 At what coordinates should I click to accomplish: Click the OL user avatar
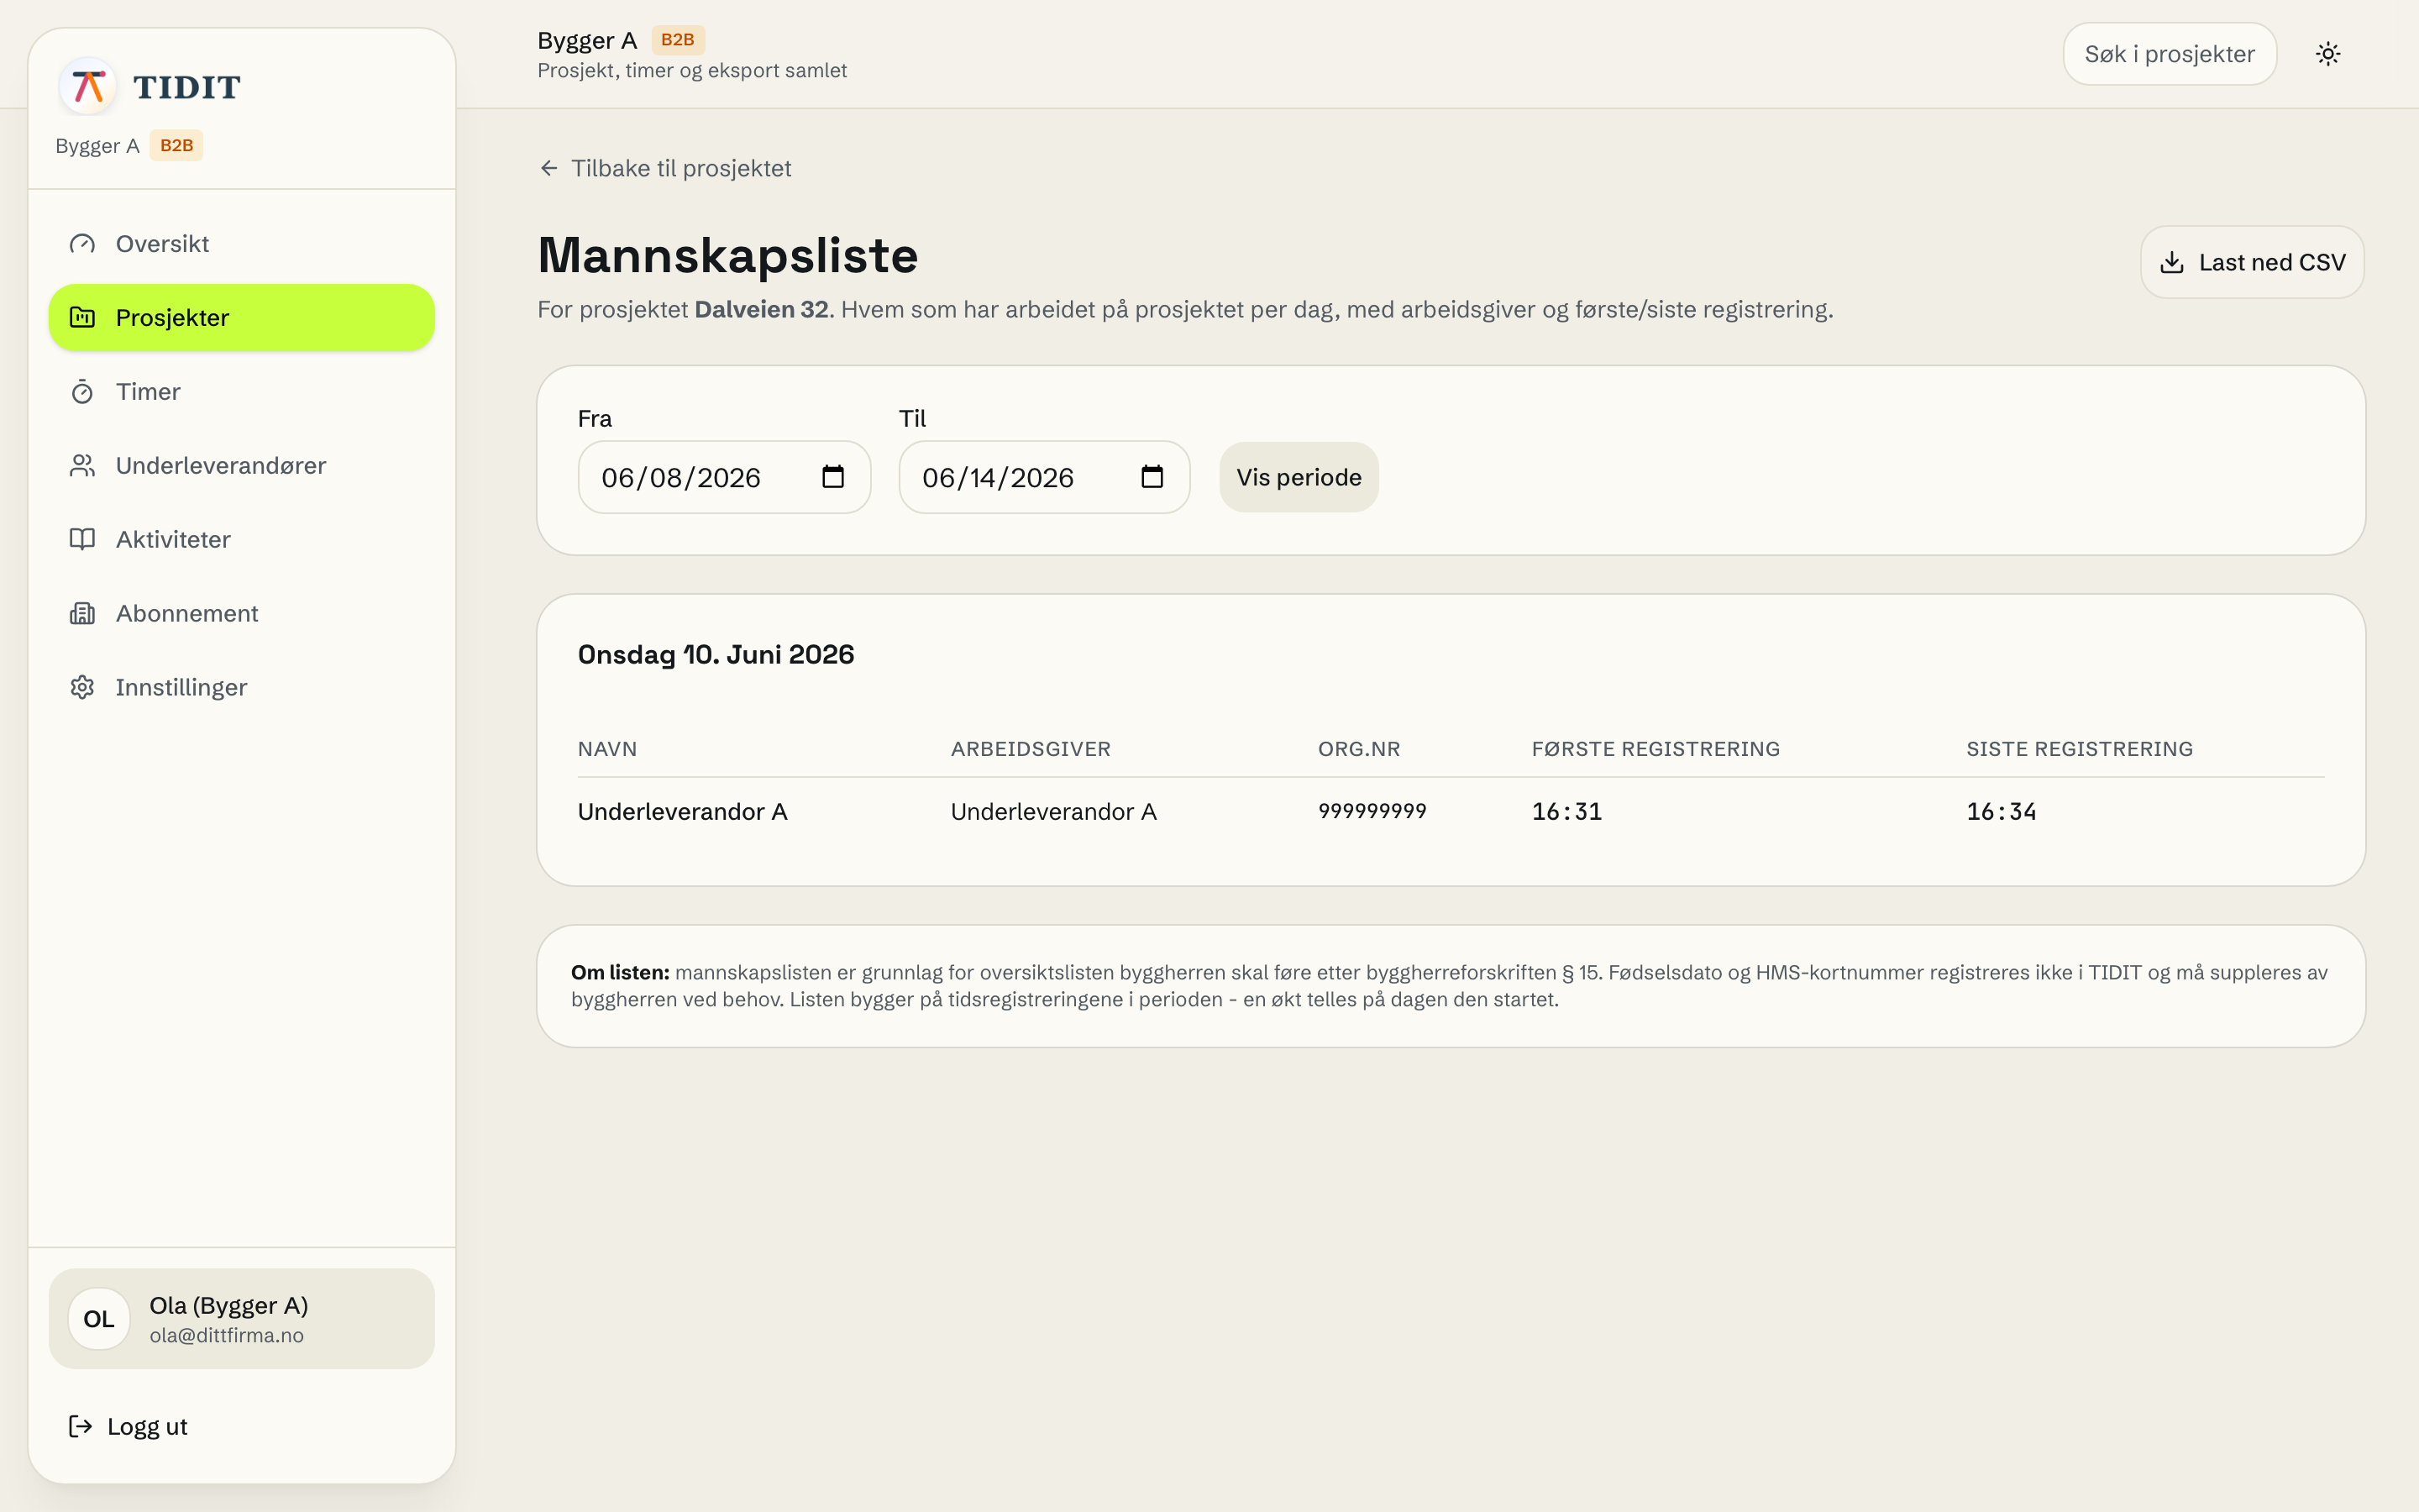click(99, 1319)
